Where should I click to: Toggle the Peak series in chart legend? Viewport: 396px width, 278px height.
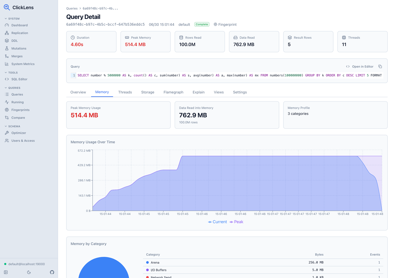click(x=236, y=222)
